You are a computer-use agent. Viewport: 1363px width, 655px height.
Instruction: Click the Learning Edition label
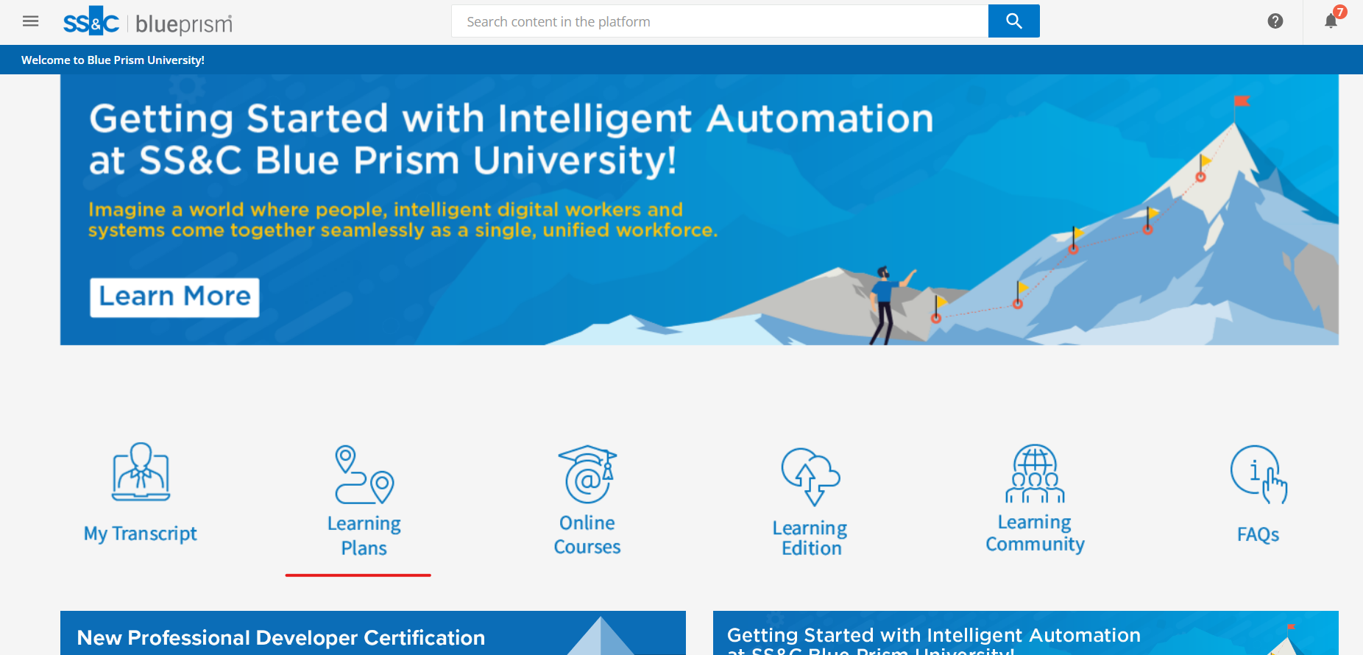click(x=810, y=538)
